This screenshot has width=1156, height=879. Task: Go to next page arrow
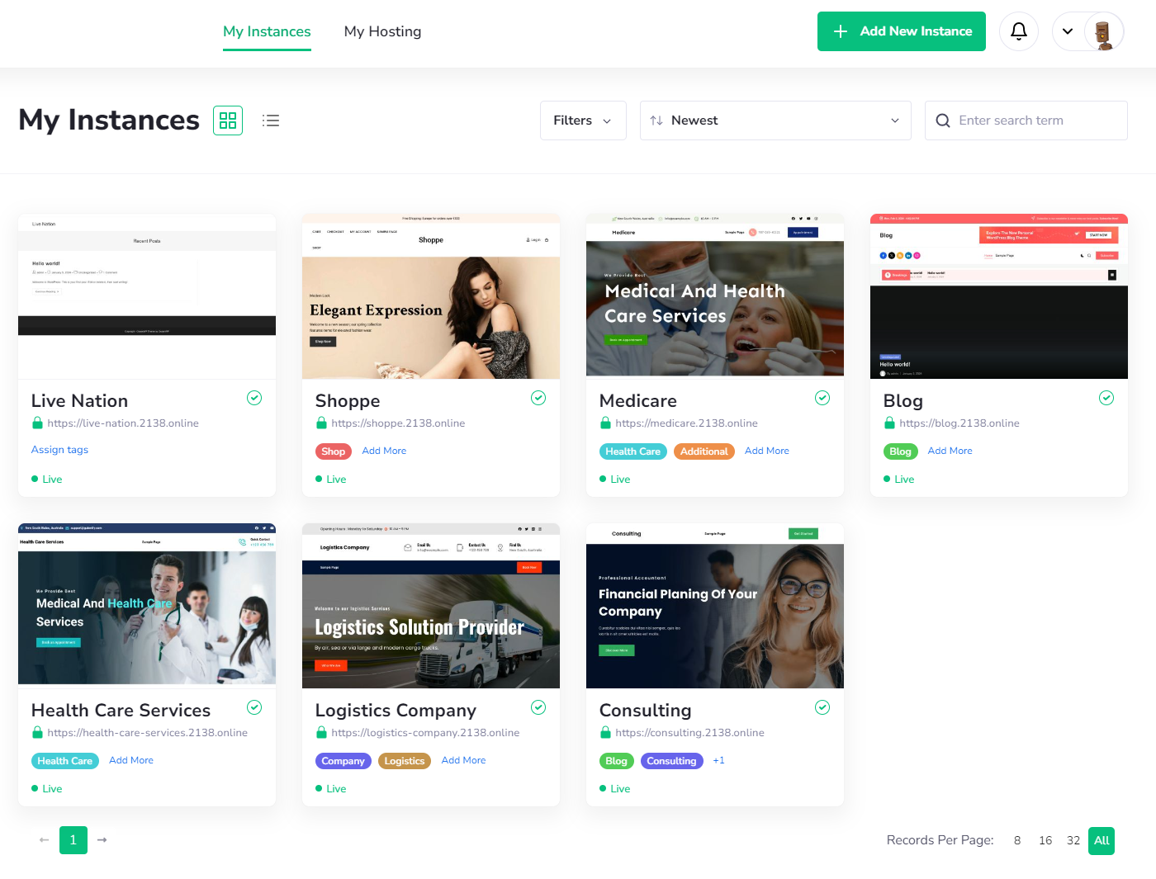click(x=102, y=840)
